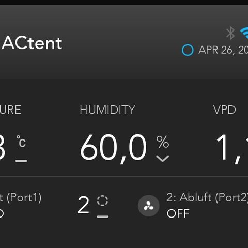Open the ACtent device title
This screenshot has width=248, height=248.
[32, 43]
